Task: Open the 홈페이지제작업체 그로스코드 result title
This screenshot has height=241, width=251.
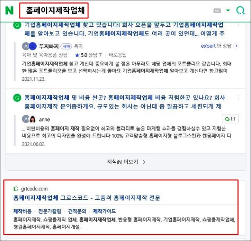Action: tap(87, 198)
